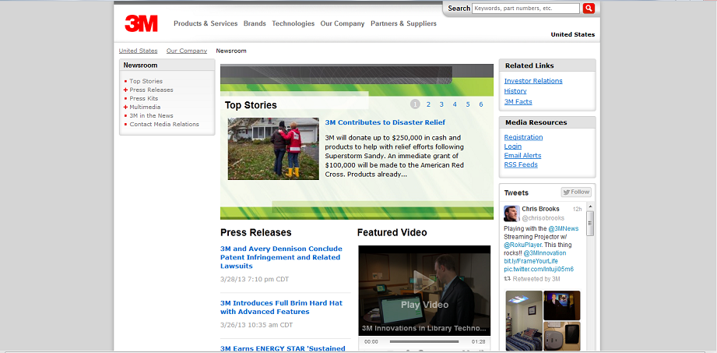Open Contact Media Relations sidebar link

(x=164, y=124)
